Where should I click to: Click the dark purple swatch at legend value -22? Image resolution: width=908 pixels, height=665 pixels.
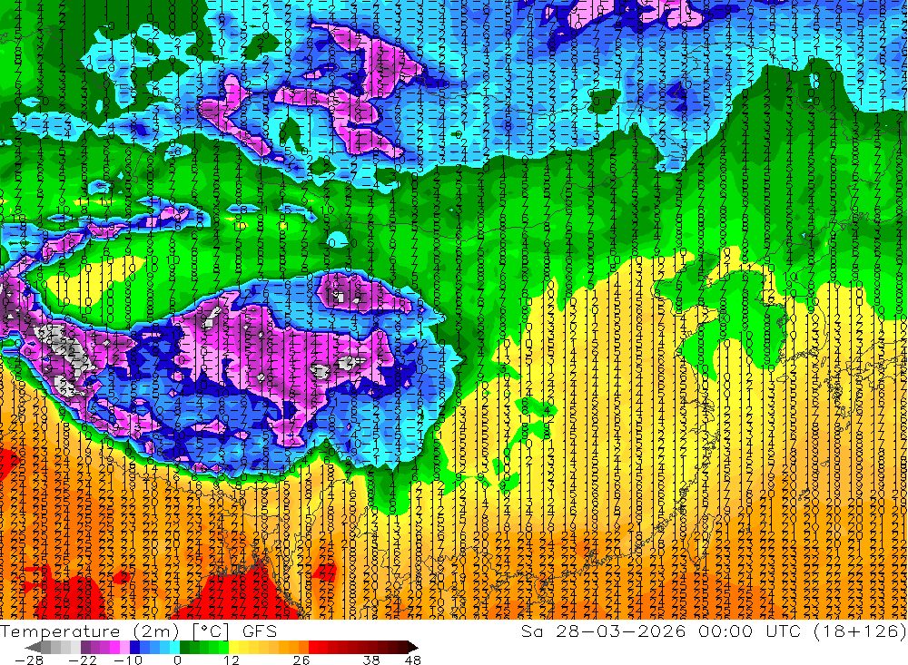pyautogui.click(x=85, y=647)
